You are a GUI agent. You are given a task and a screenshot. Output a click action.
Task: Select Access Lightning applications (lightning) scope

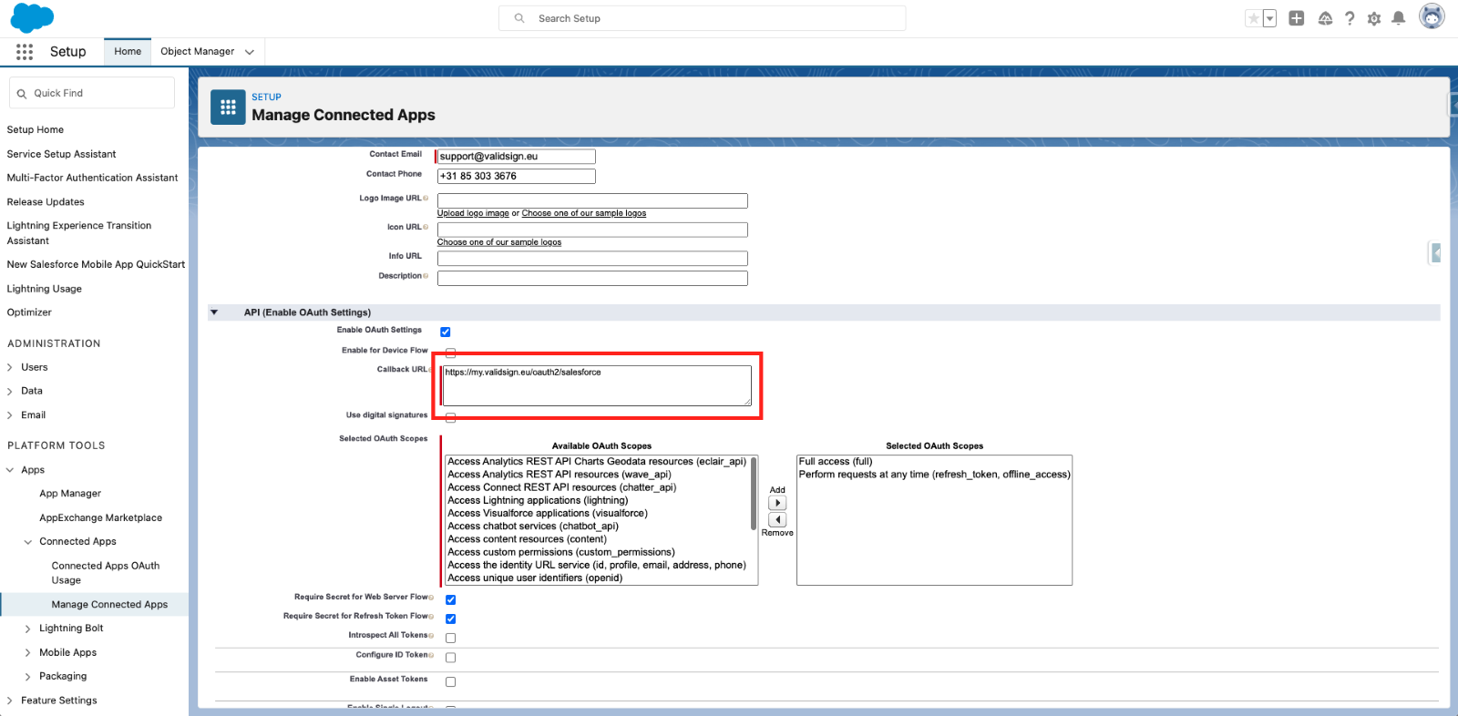click(x=538, y=500)
